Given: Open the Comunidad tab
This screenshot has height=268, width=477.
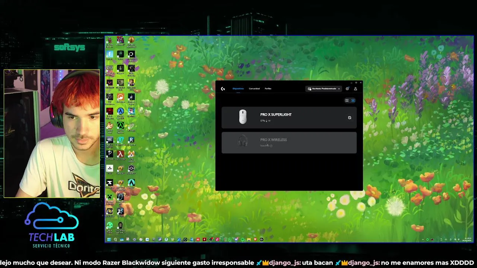Looking at the screenshot, I should tap(254, 89).
